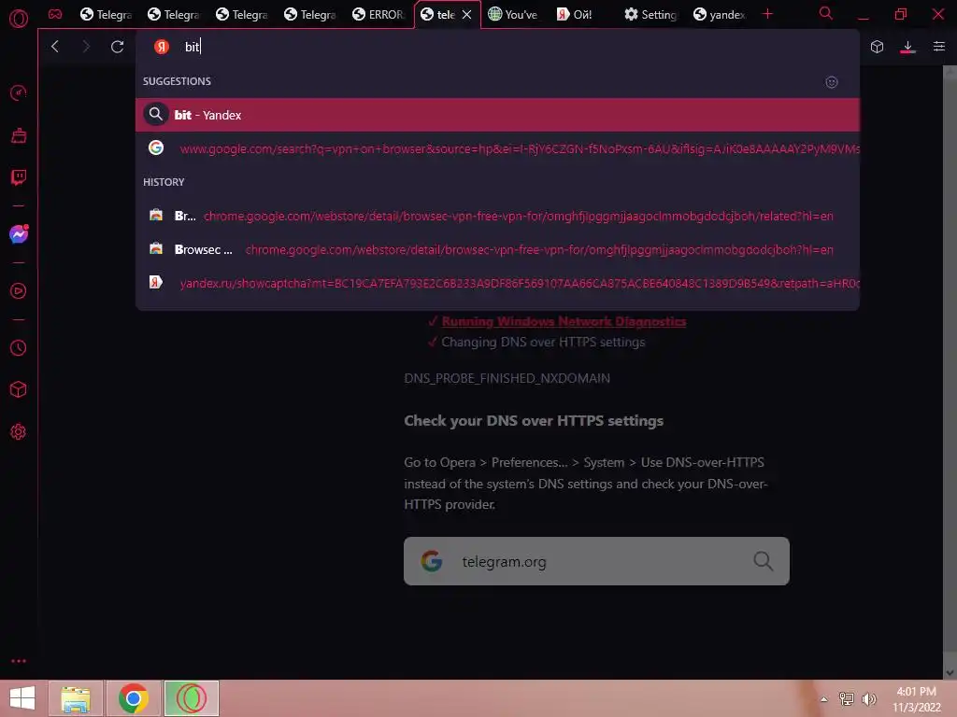The image size is (957, 717).
Task: Open History clock icon in sidebar
Action: click(19, 347)
